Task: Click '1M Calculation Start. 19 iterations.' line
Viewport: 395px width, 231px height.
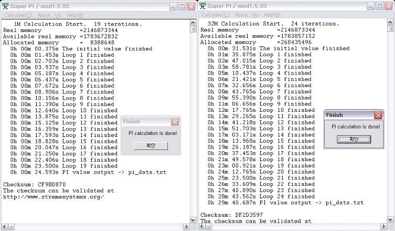Action: (x=78, y=24)
